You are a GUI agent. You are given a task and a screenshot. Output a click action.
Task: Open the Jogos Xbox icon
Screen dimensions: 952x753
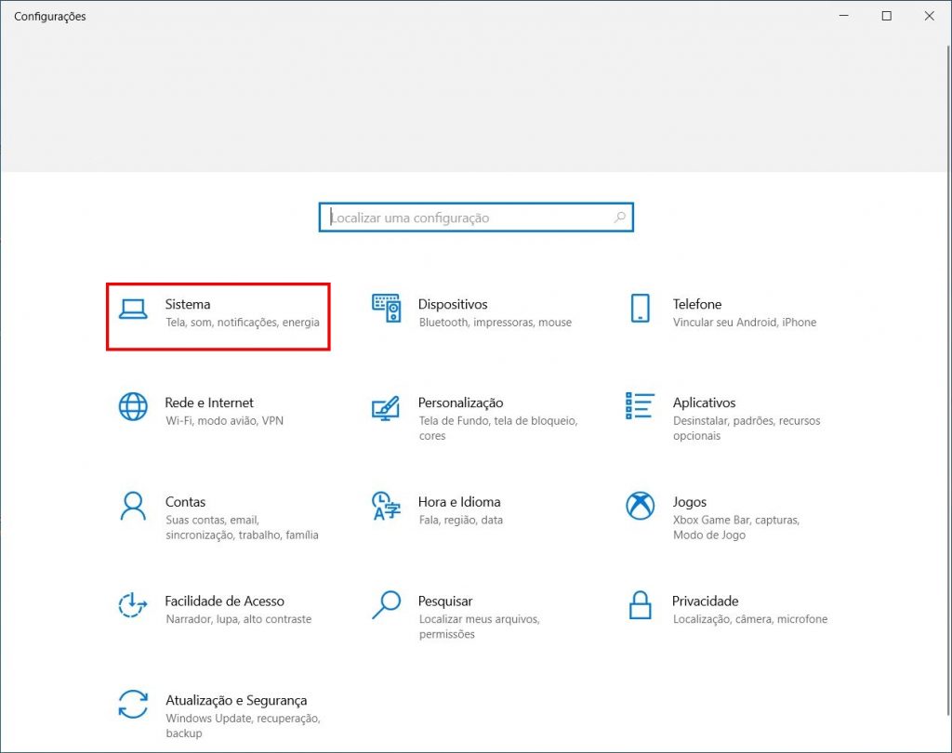(640, 506)
